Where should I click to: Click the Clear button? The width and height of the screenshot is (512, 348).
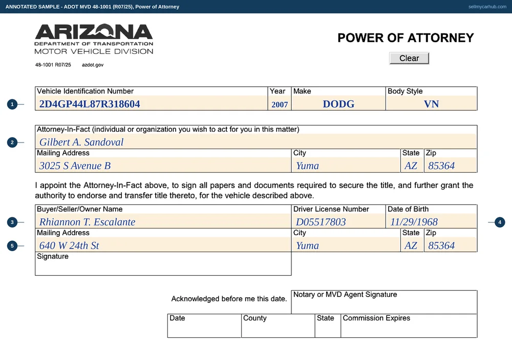(x=409, y=58)
